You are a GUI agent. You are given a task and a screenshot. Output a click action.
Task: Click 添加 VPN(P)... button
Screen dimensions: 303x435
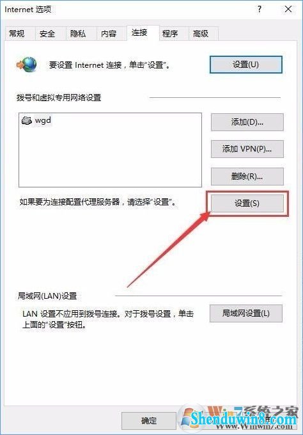tap(247, 149)
